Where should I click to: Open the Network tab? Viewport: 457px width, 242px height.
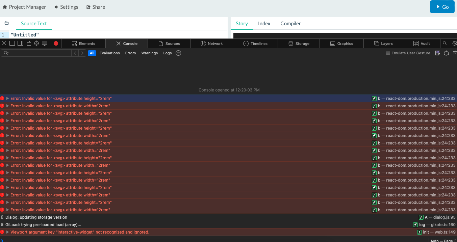211,44
